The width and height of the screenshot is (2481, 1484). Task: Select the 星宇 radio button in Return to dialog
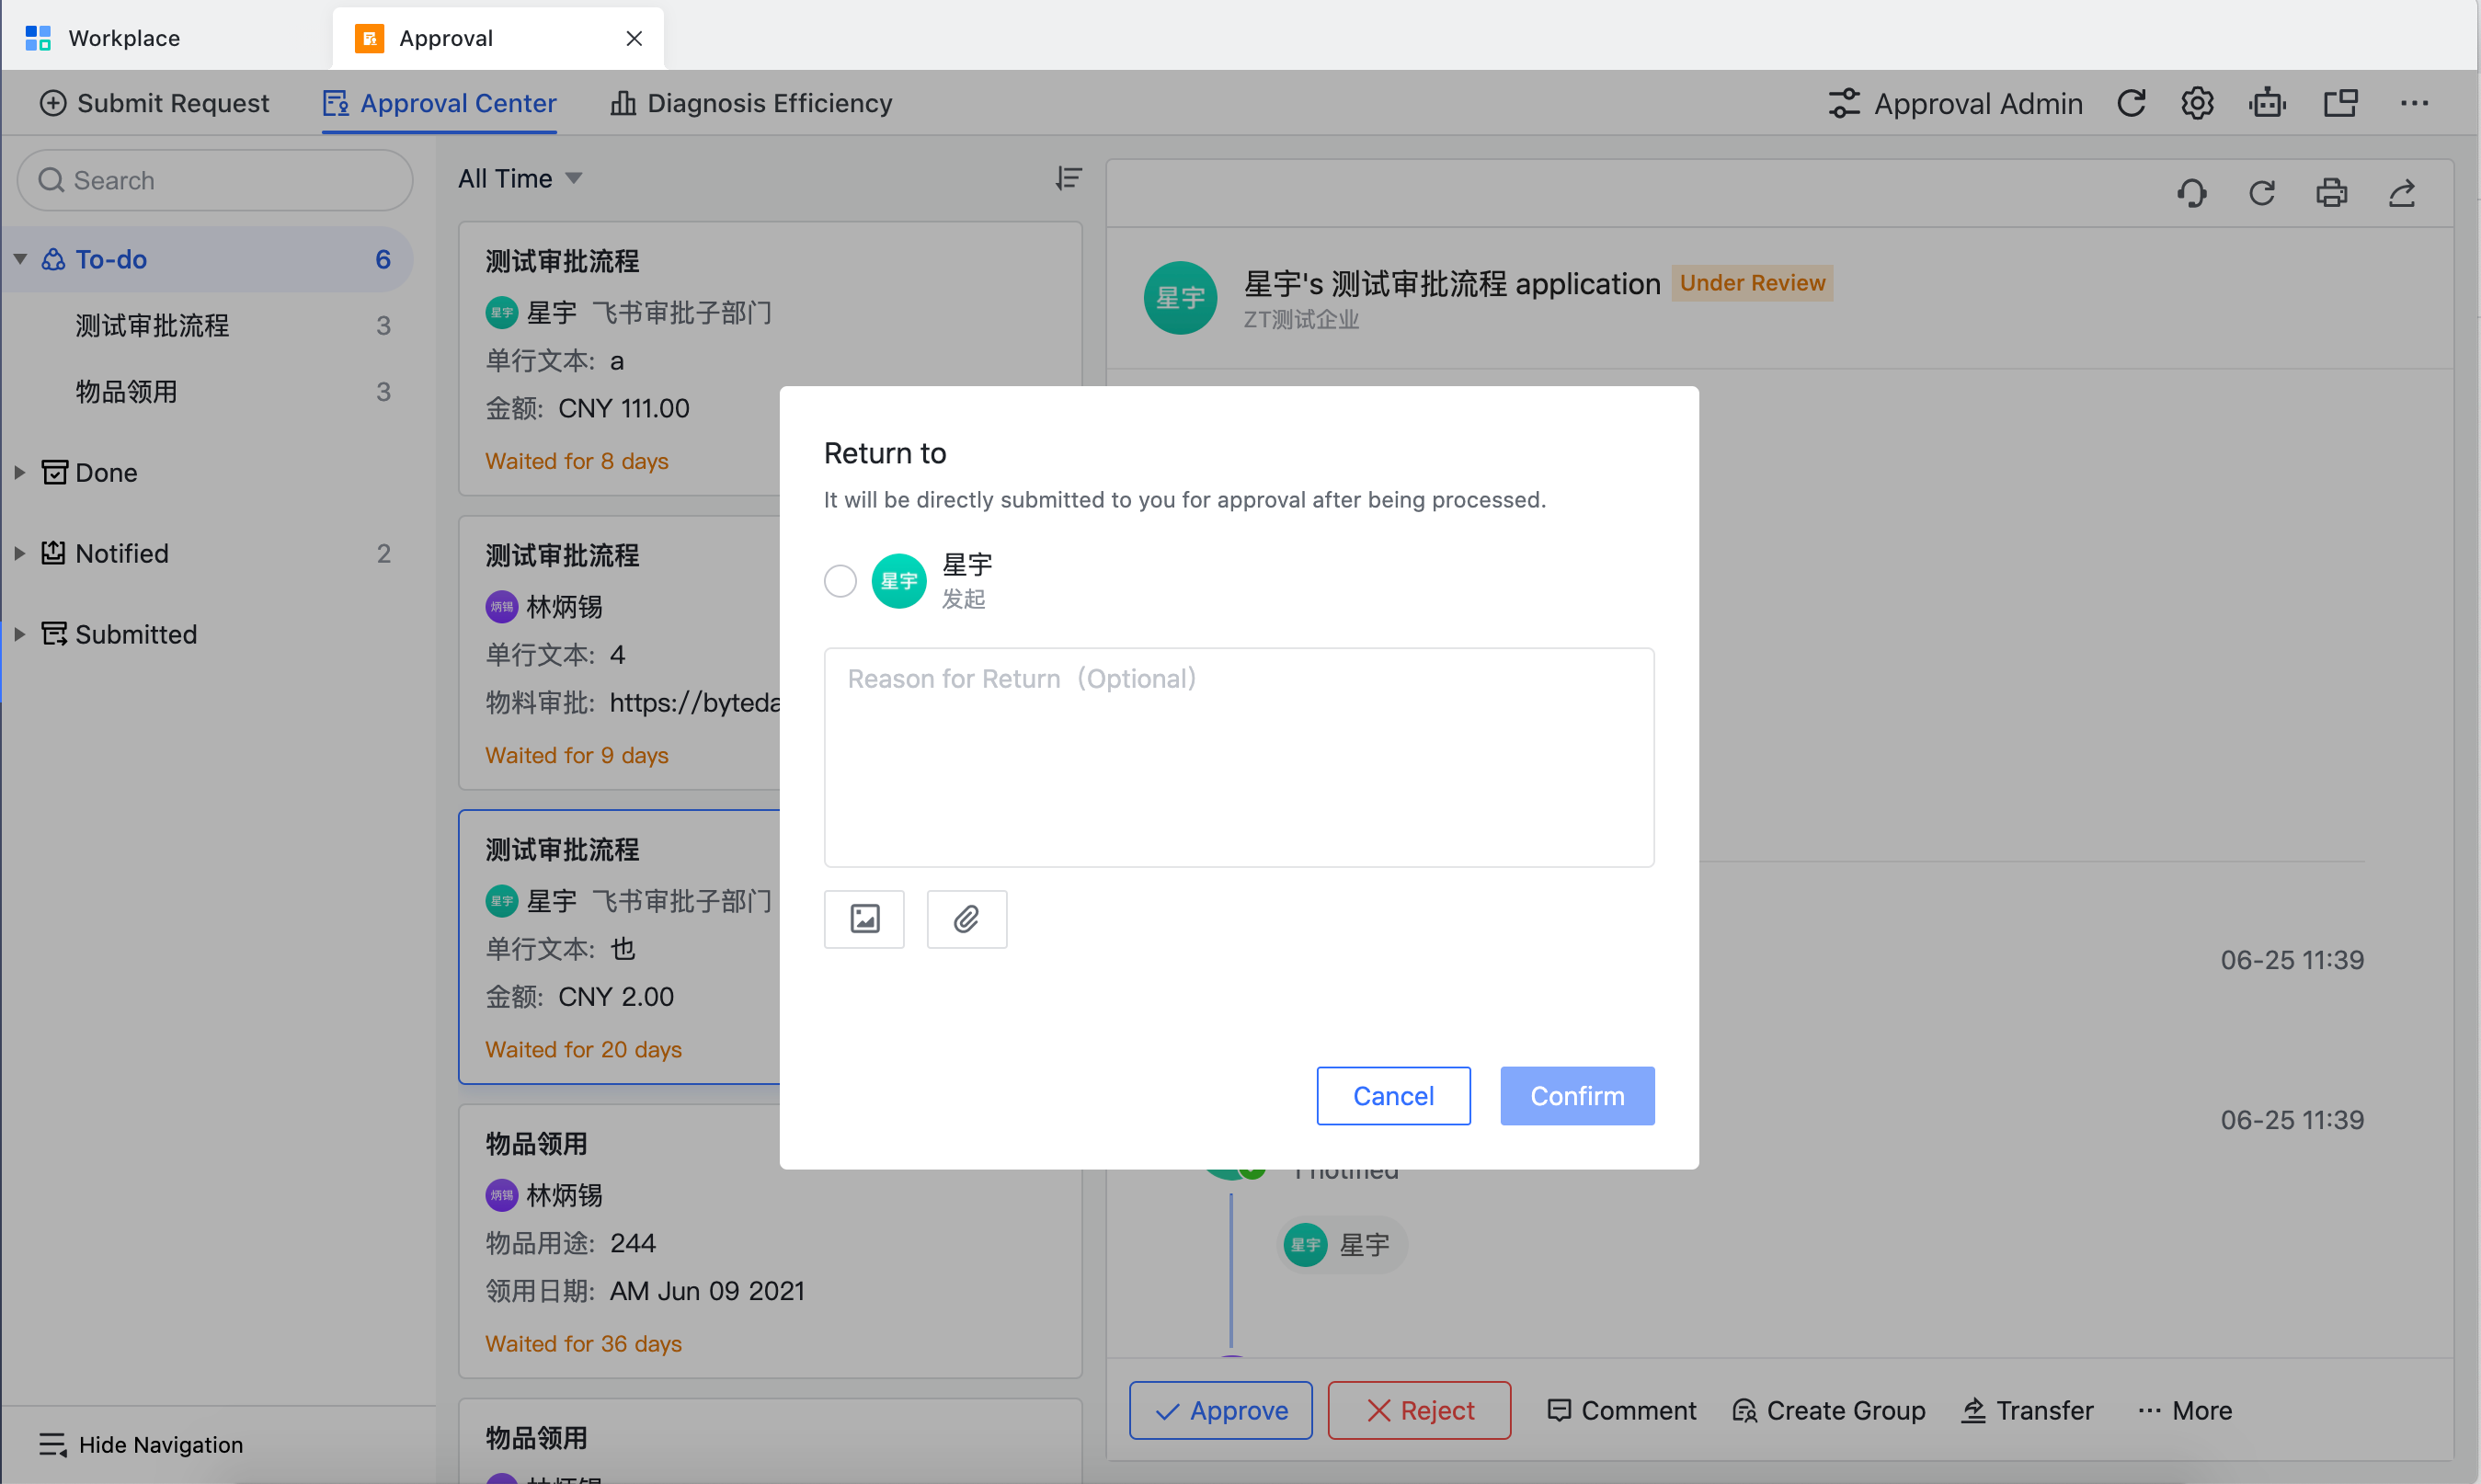click(x=840, y=581)
